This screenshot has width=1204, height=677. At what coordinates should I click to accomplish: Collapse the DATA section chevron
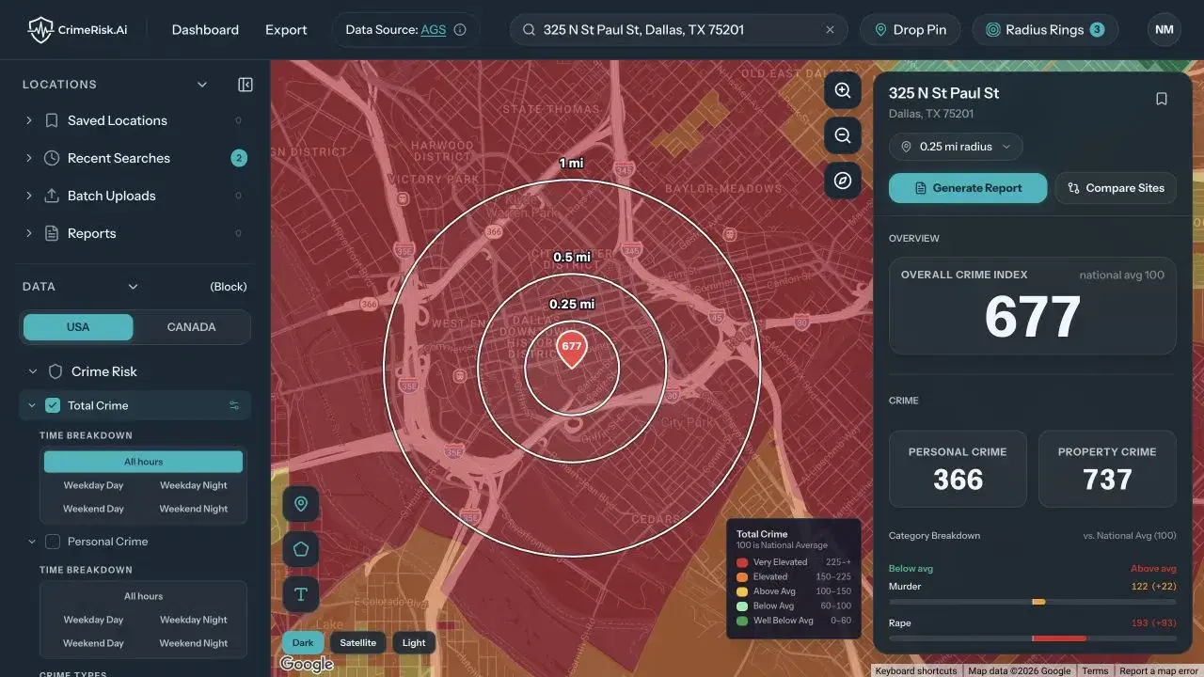[x=133, y=287]
